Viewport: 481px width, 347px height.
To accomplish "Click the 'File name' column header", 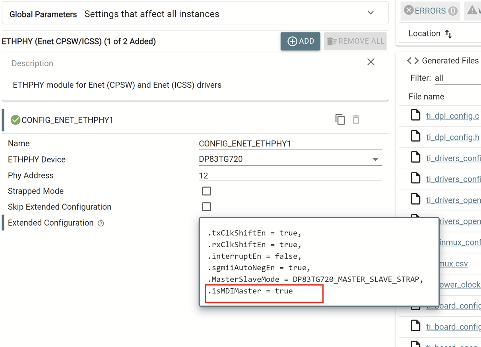I will click(426, 96).
